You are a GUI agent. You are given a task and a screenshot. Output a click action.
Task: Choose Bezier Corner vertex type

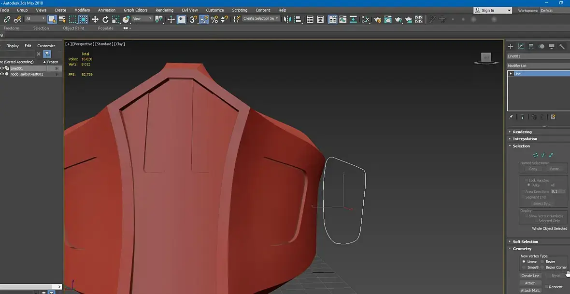click(x=542, y=267)
